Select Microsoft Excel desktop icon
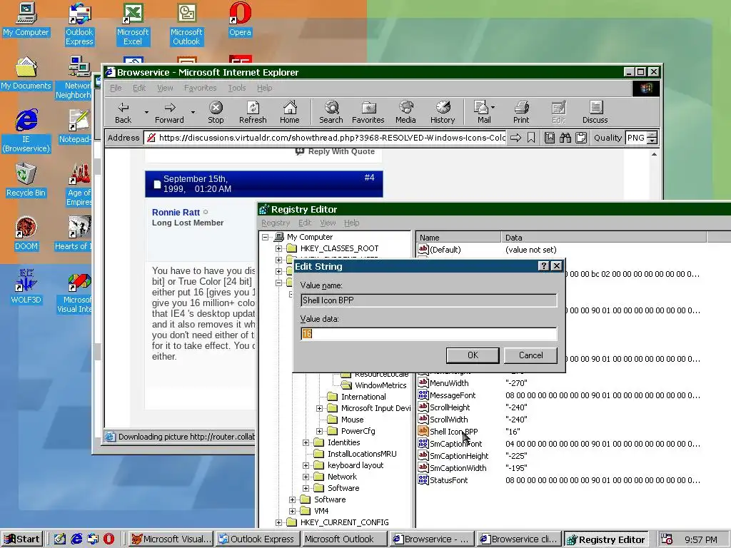731x548 pixels. click(132, 24)
